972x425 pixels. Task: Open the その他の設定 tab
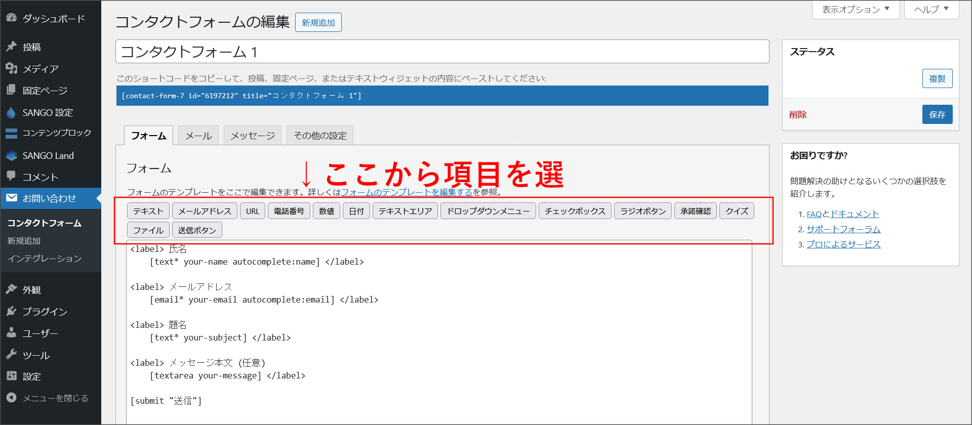coord(320,136)
